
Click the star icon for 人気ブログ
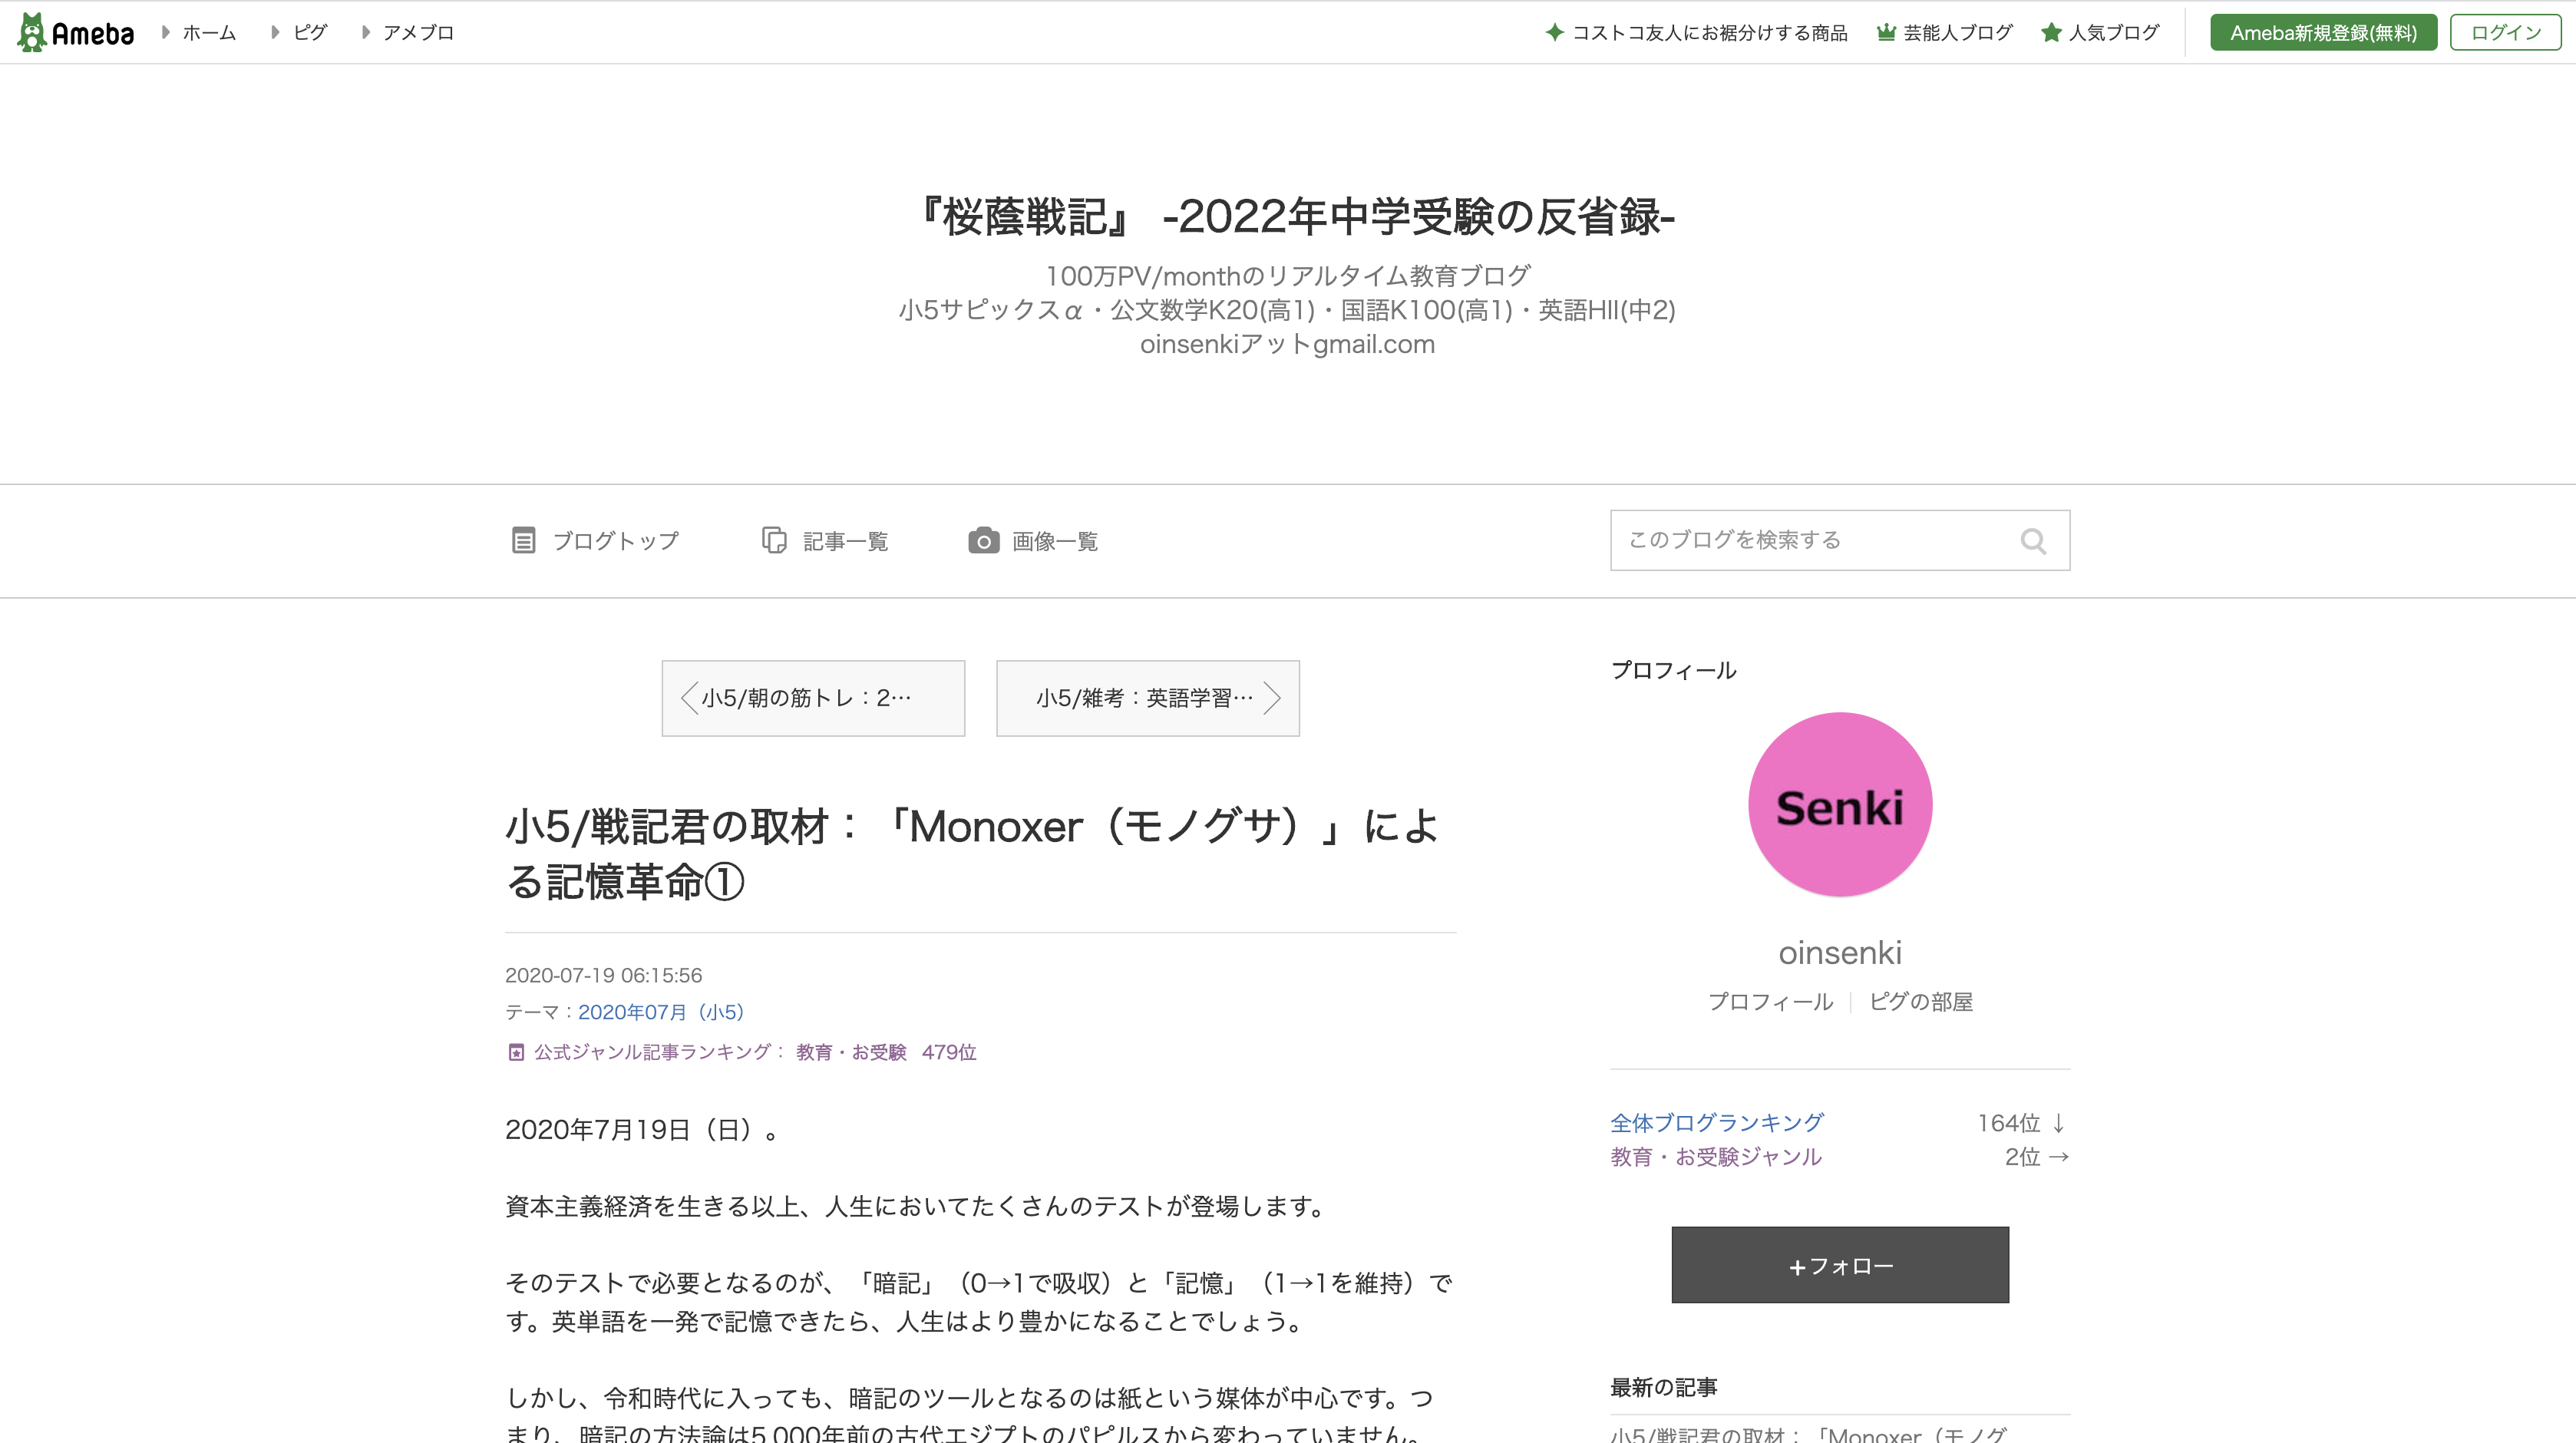(x=2051, y=33)
